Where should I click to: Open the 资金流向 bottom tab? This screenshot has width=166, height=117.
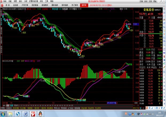click(84, 108)
